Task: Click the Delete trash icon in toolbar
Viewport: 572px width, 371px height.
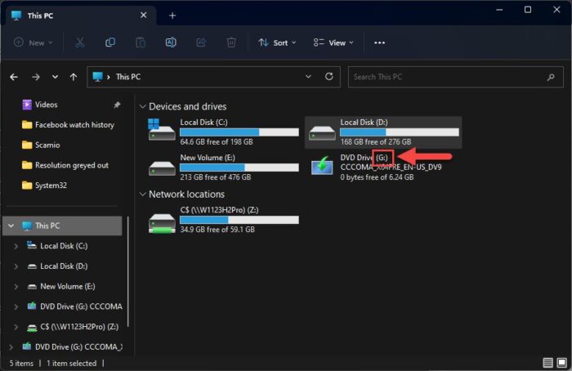Action: point(231,42)
